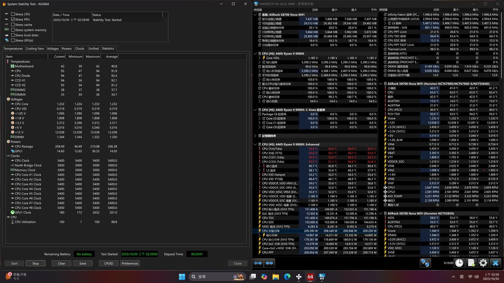Check the Stress local disks option
Viewport: 504px width, 283px height.
point(13,35)
